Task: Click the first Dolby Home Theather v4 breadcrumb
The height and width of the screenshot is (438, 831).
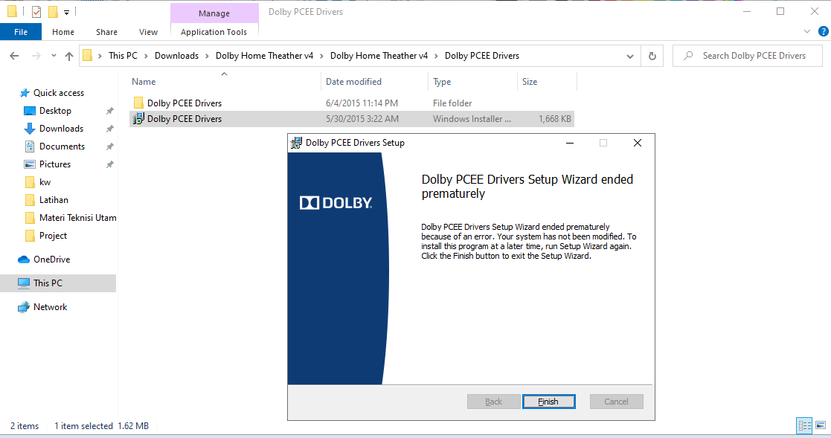Action: pyautogui.click(x=264, y=56)
